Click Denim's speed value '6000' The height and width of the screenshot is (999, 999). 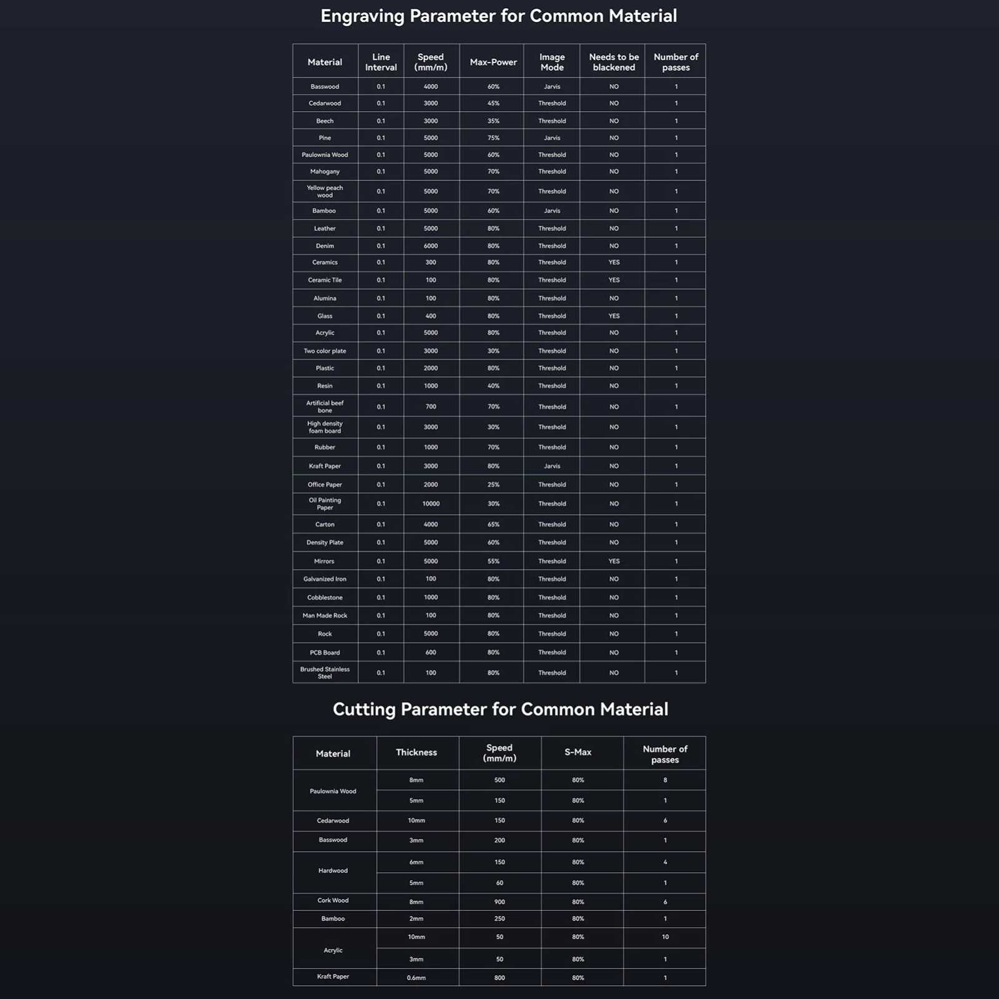(431, 246)
